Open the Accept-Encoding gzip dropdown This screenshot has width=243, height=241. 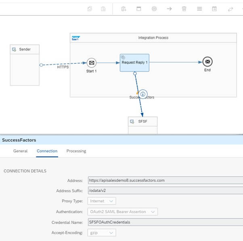coord(102,233)
